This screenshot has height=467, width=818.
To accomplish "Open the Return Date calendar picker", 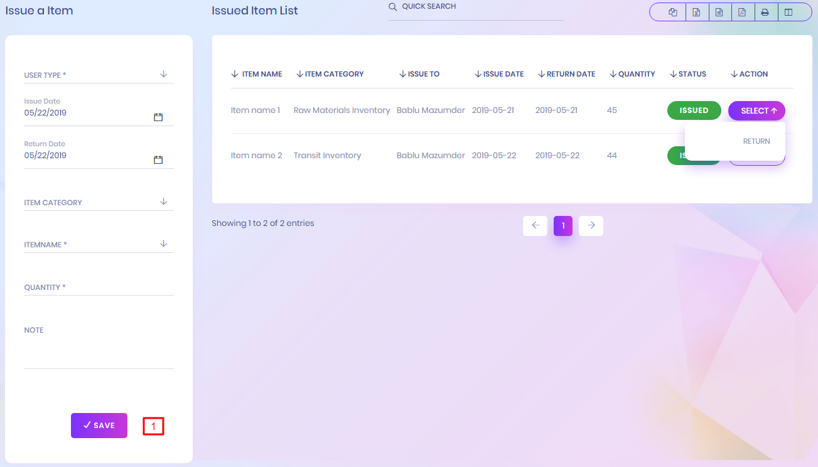I will (x=158, y=160).
